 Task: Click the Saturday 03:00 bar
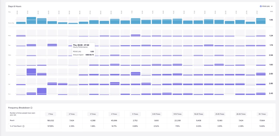click(x=52, y=84)
